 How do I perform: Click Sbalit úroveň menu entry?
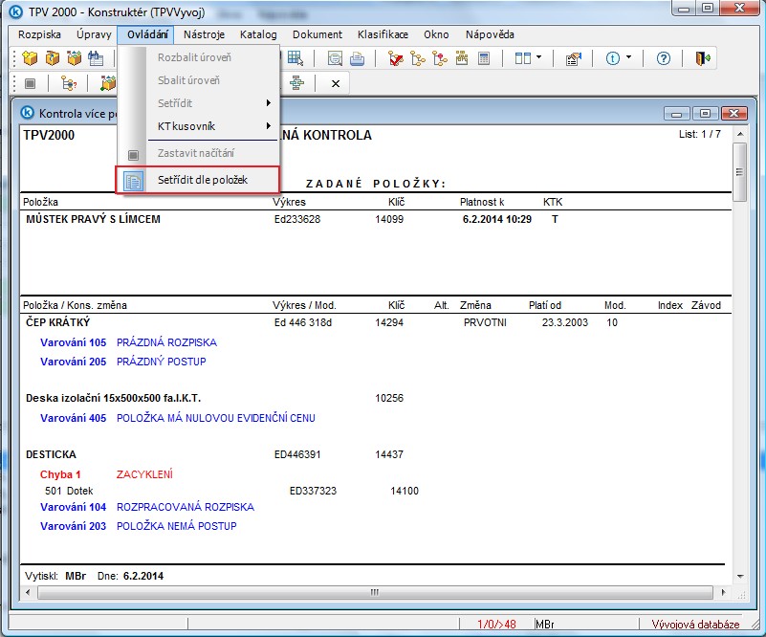click(198, 80)
